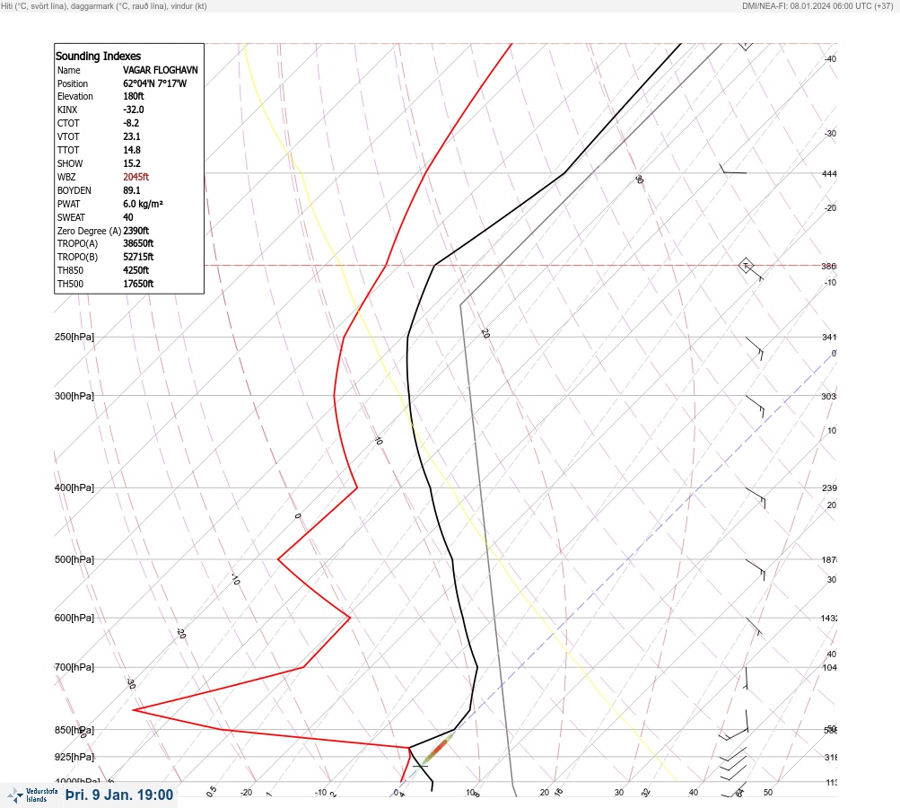Click the wind barb at 250 hPa
This screenshot has width=900, height=808.
755,348
